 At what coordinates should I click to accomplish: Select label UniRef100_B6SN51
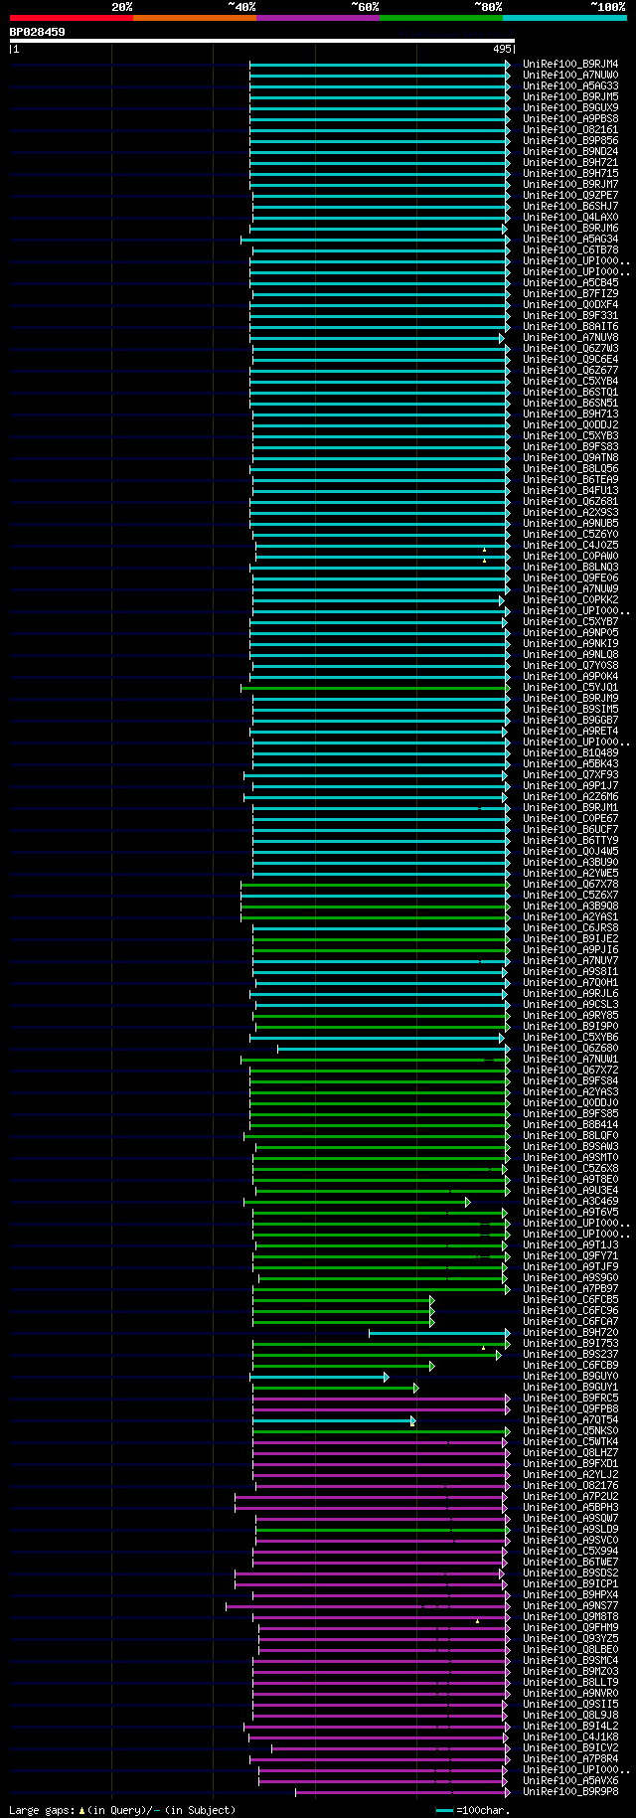pyautogui.click(x=570, y=404)
